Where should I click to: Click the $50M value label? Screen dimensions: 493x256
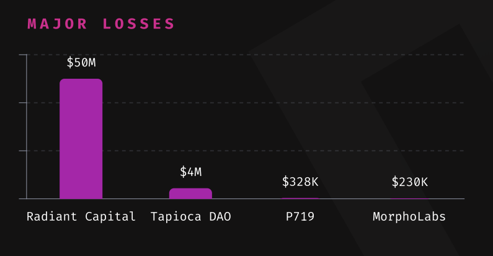click(81, 63)
